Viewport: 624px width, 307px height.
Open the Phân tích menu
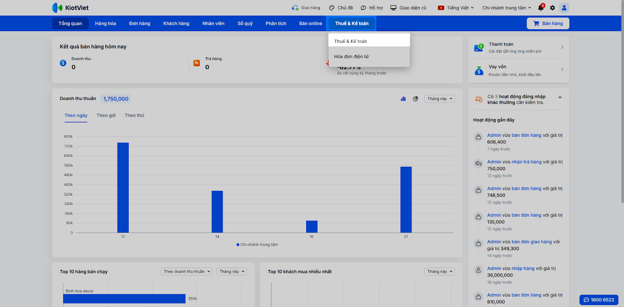[276, 23]
